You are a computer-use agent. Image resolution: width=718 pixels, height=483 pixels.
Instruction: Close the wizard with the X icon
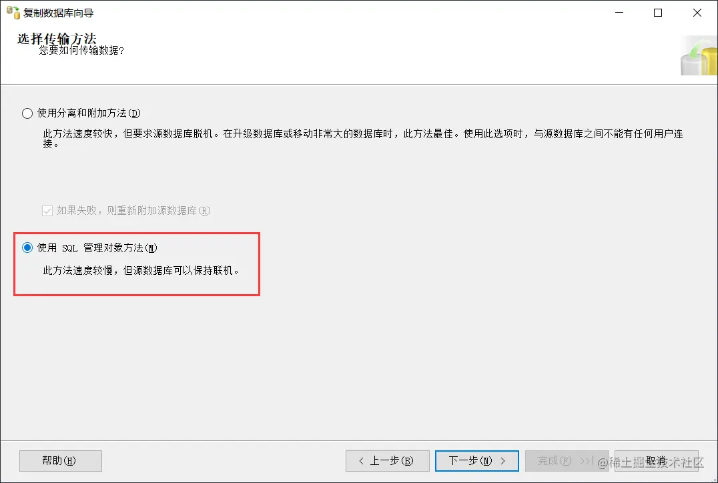click(x=697, y=13)
